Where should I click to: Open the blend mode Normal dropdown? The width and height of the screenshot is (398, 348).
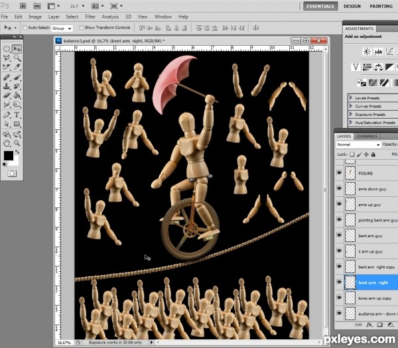(x=358, y=145)
